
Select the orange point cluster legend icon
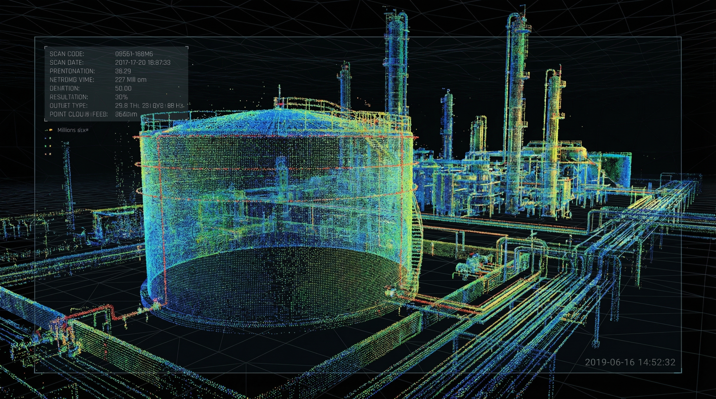(x=51, y=130)
